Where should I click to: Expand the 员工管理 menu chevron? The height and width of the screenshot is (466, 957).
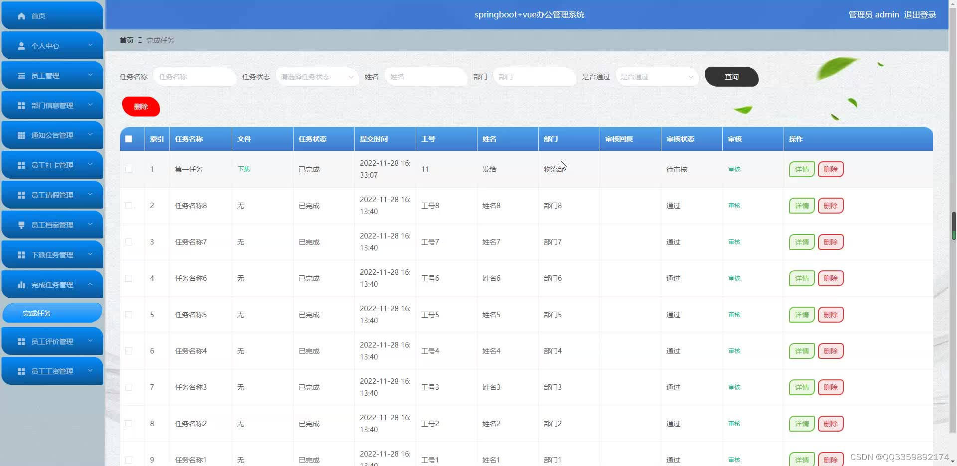(90, 75)
